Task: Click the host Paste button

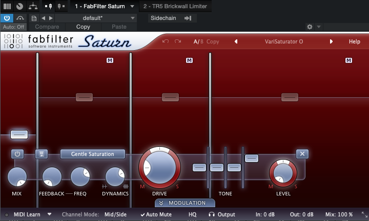Action: [119, 27]
